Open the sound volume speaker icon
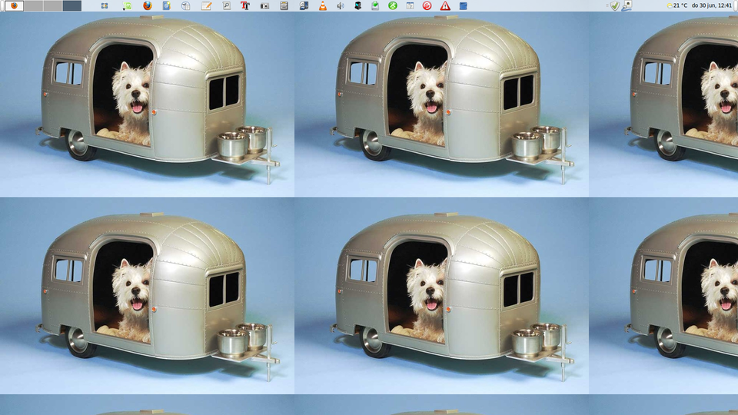The width and height of the screenshot is (738, 415). point(341,5)
